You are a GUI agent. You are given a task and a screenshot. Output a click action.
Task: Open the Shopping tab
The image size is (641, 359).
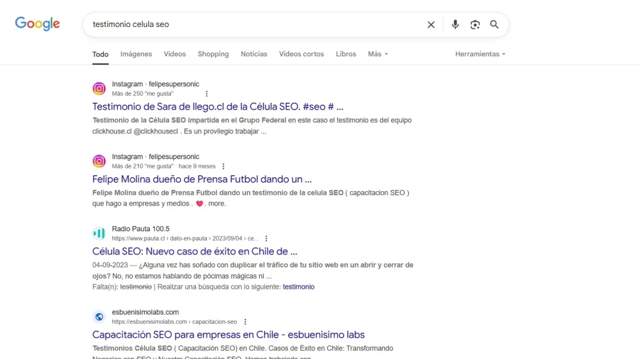coord(213,54)
